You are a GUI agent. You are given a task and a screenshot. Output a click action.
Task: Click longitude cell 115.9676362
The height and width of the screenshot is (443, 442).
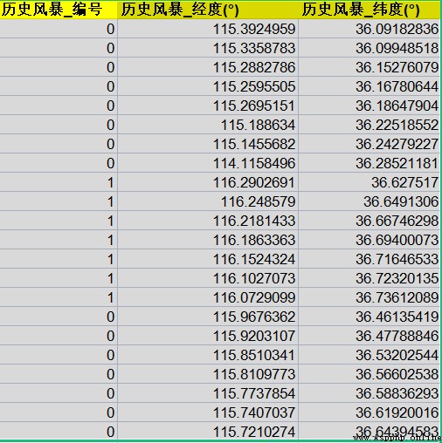point(208,317)
